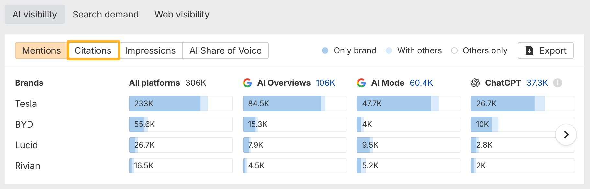
Task: Open the AI Mode 60.4K link
Action: tap(421, 83)
